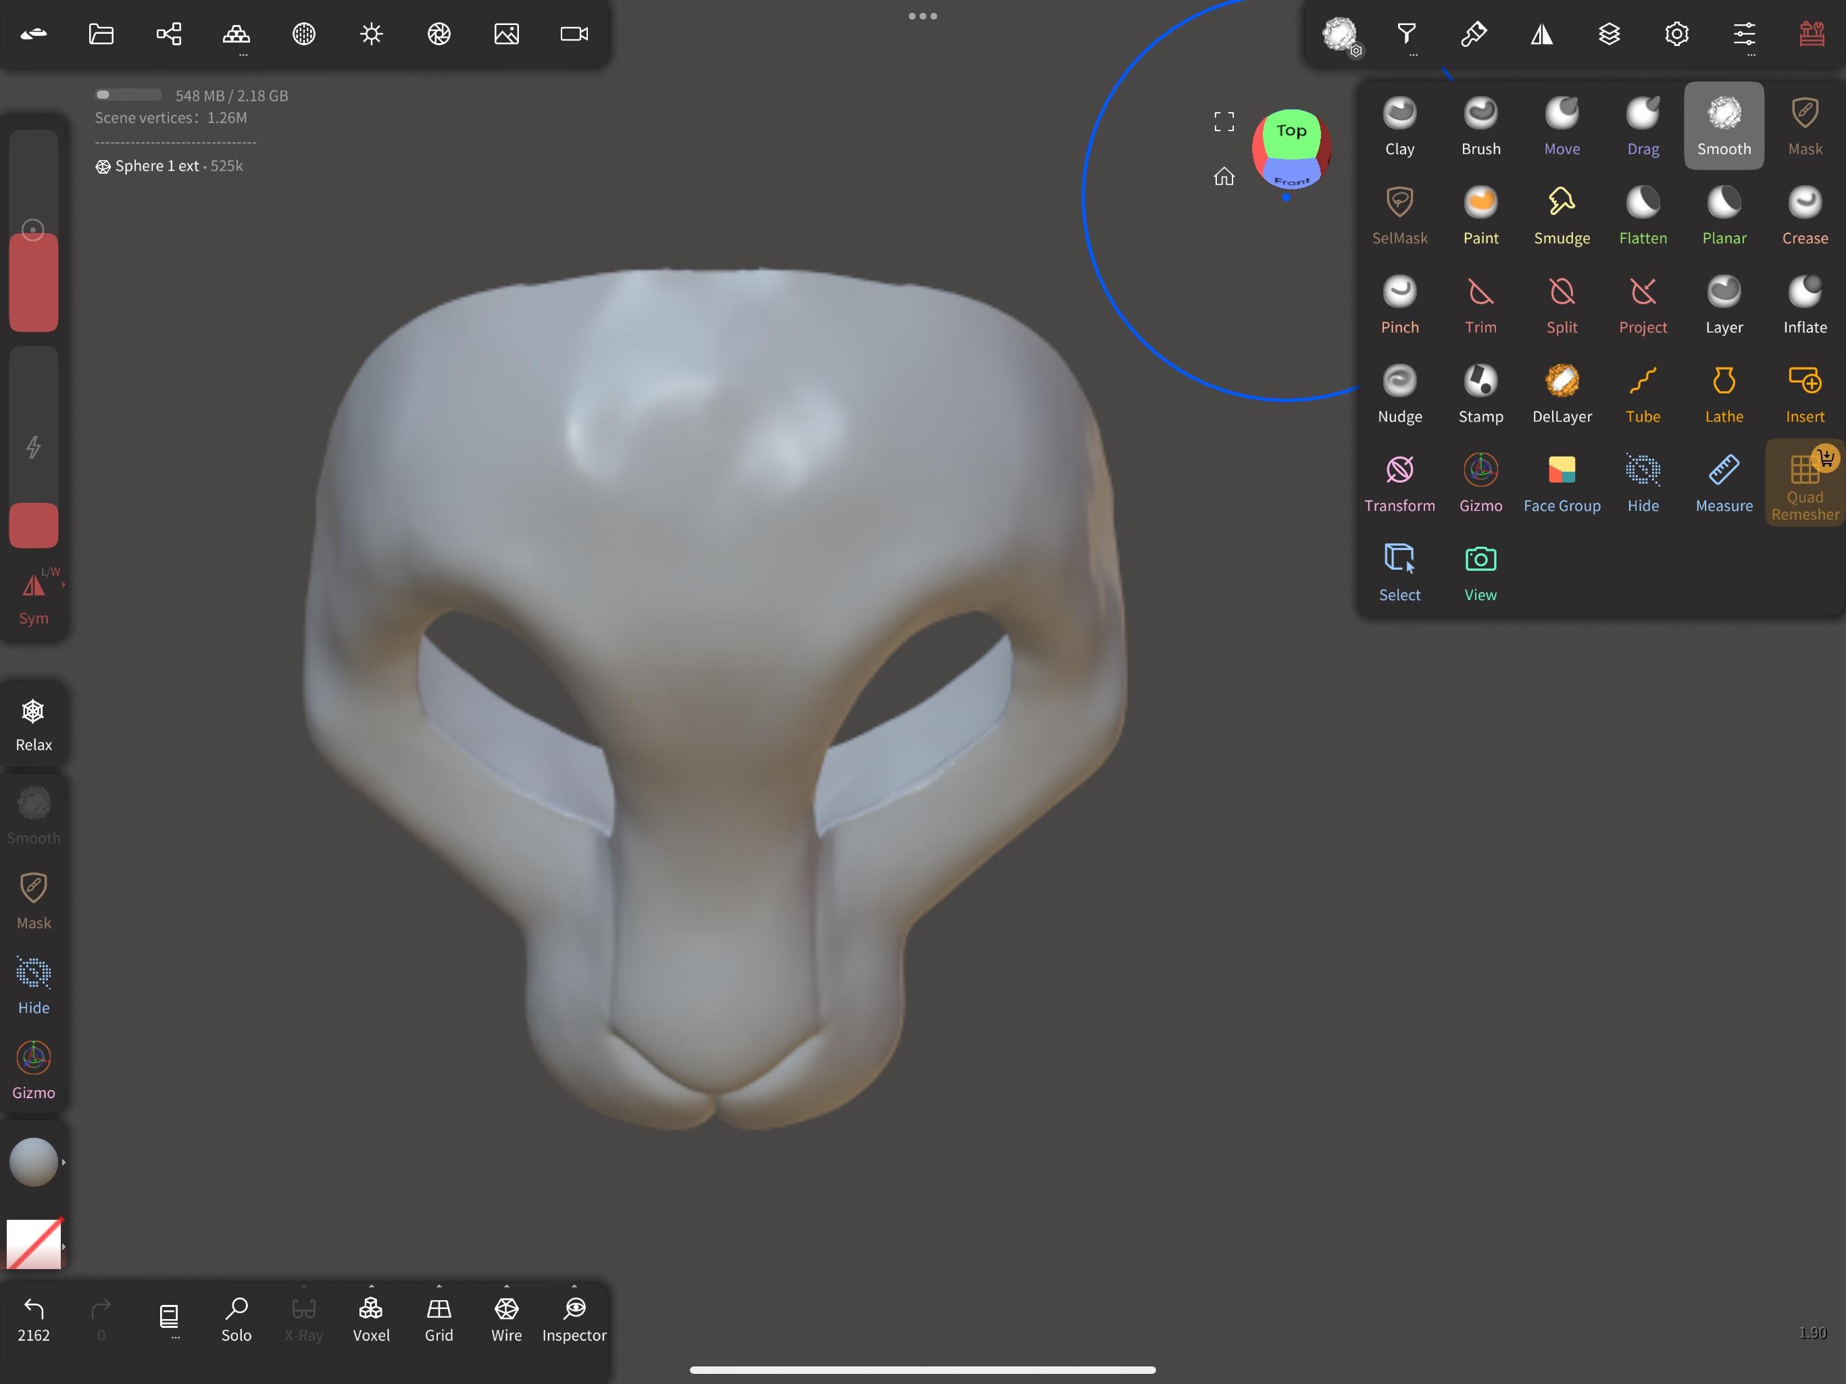1846x1384 pixels.
Task: Select the Smudge tool
Action: [x=1562, y=216]
